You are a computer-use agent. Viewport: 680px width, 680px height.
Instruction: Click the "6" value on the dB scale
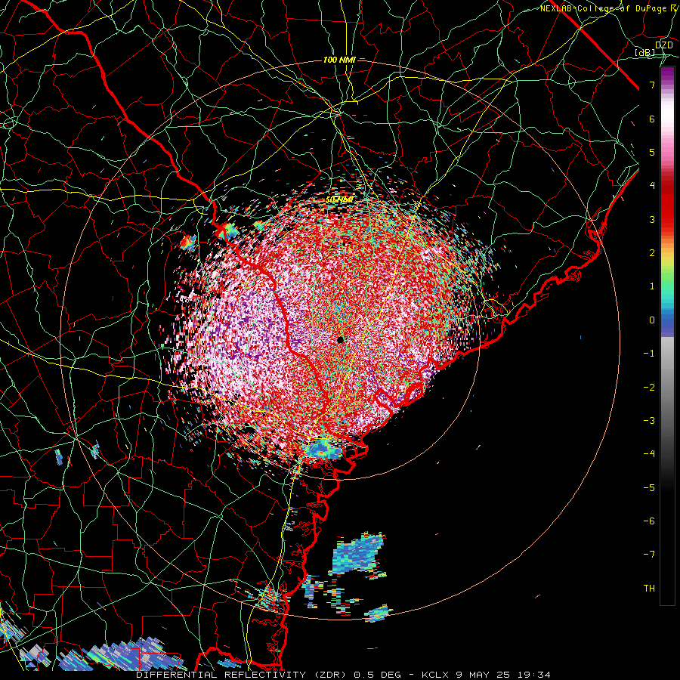coord(652,119)
